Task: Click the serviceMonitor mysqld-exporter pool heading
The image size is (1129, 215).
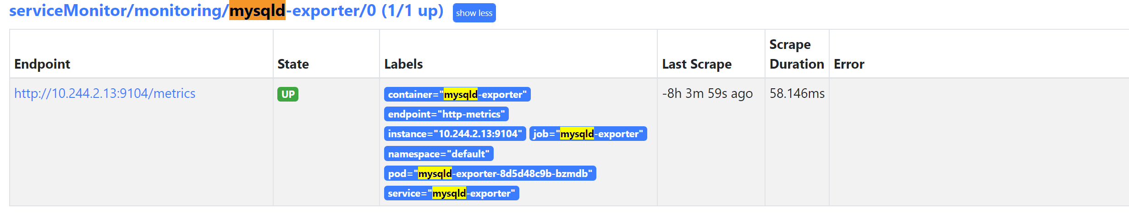Action: click(226, 11)
